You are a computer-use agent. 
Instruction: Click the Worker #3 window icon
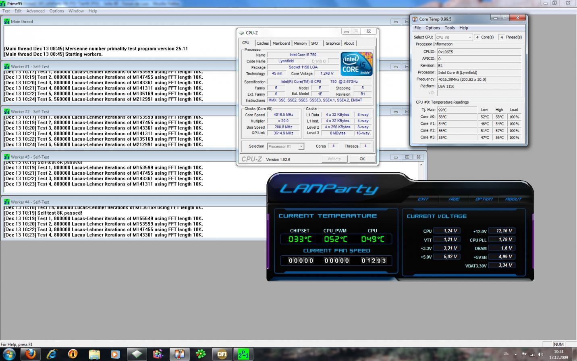point(7,157)
